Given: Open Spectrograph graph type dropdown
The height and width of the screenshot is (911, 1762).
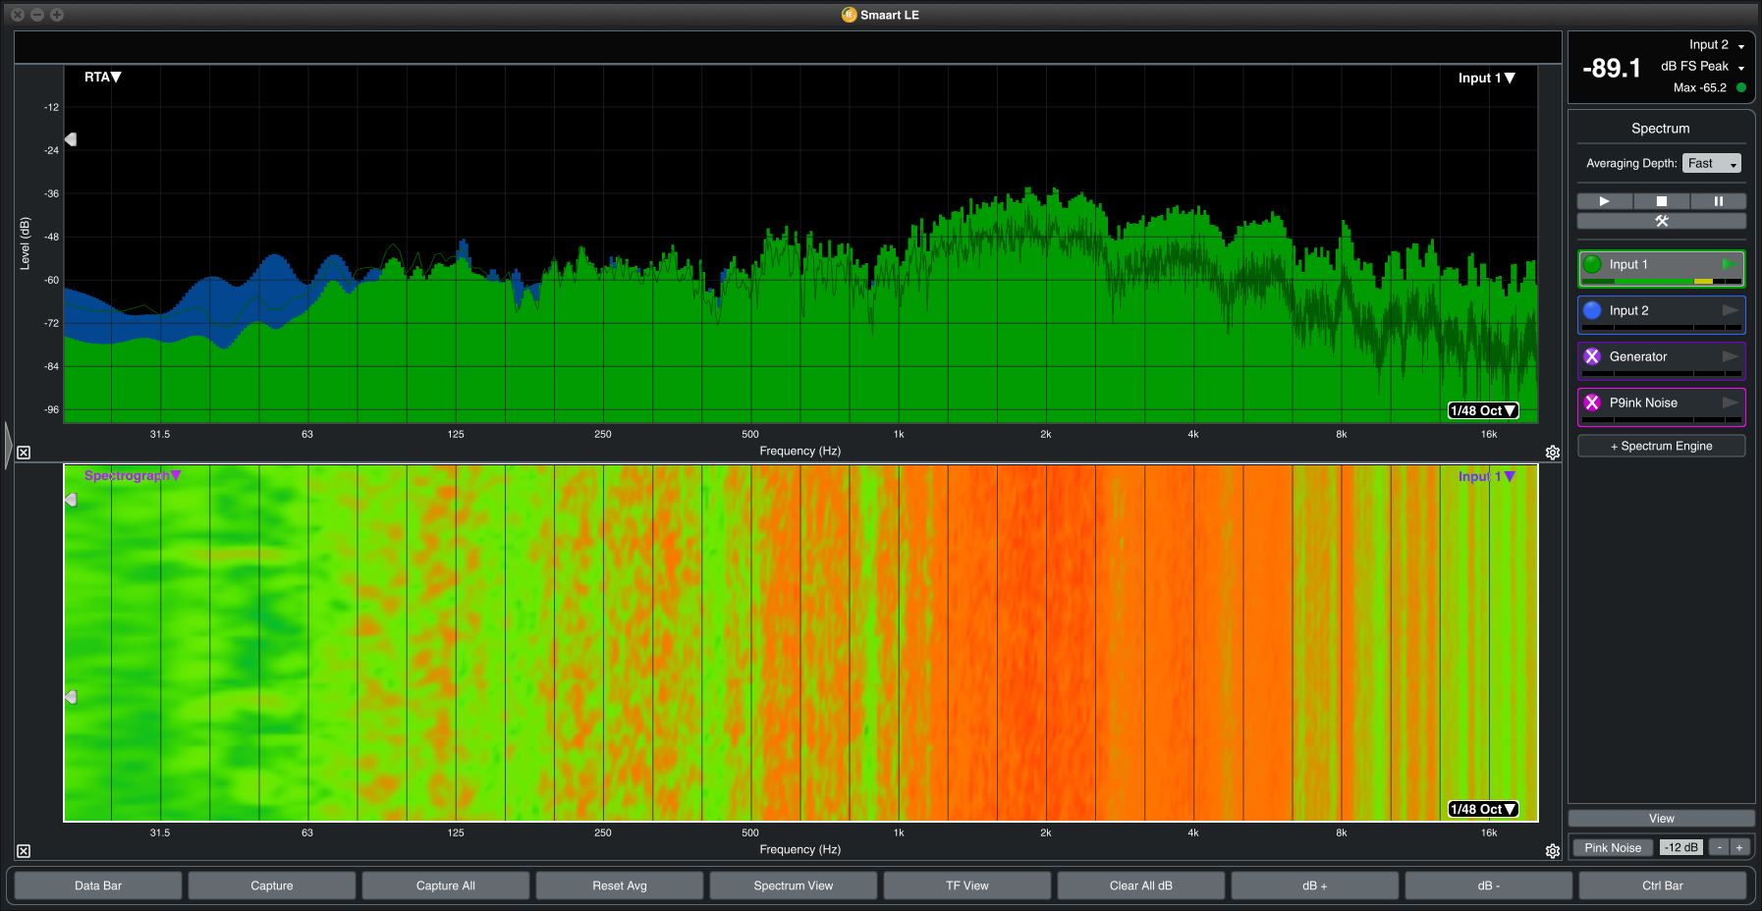Looking at the screenshot, I should 133,475.
